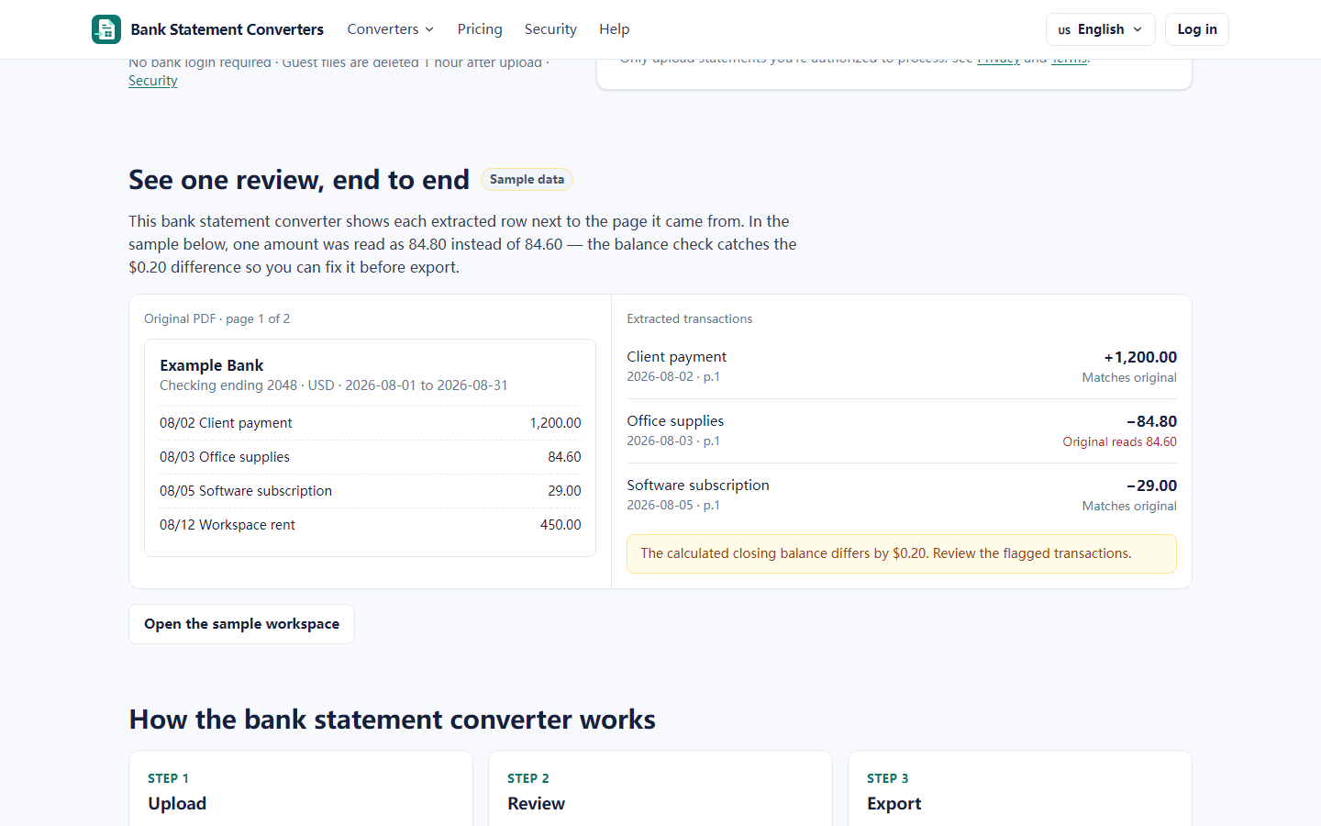
Task: Click the Step 3 Export card
Action: [x=1020, y=788]
